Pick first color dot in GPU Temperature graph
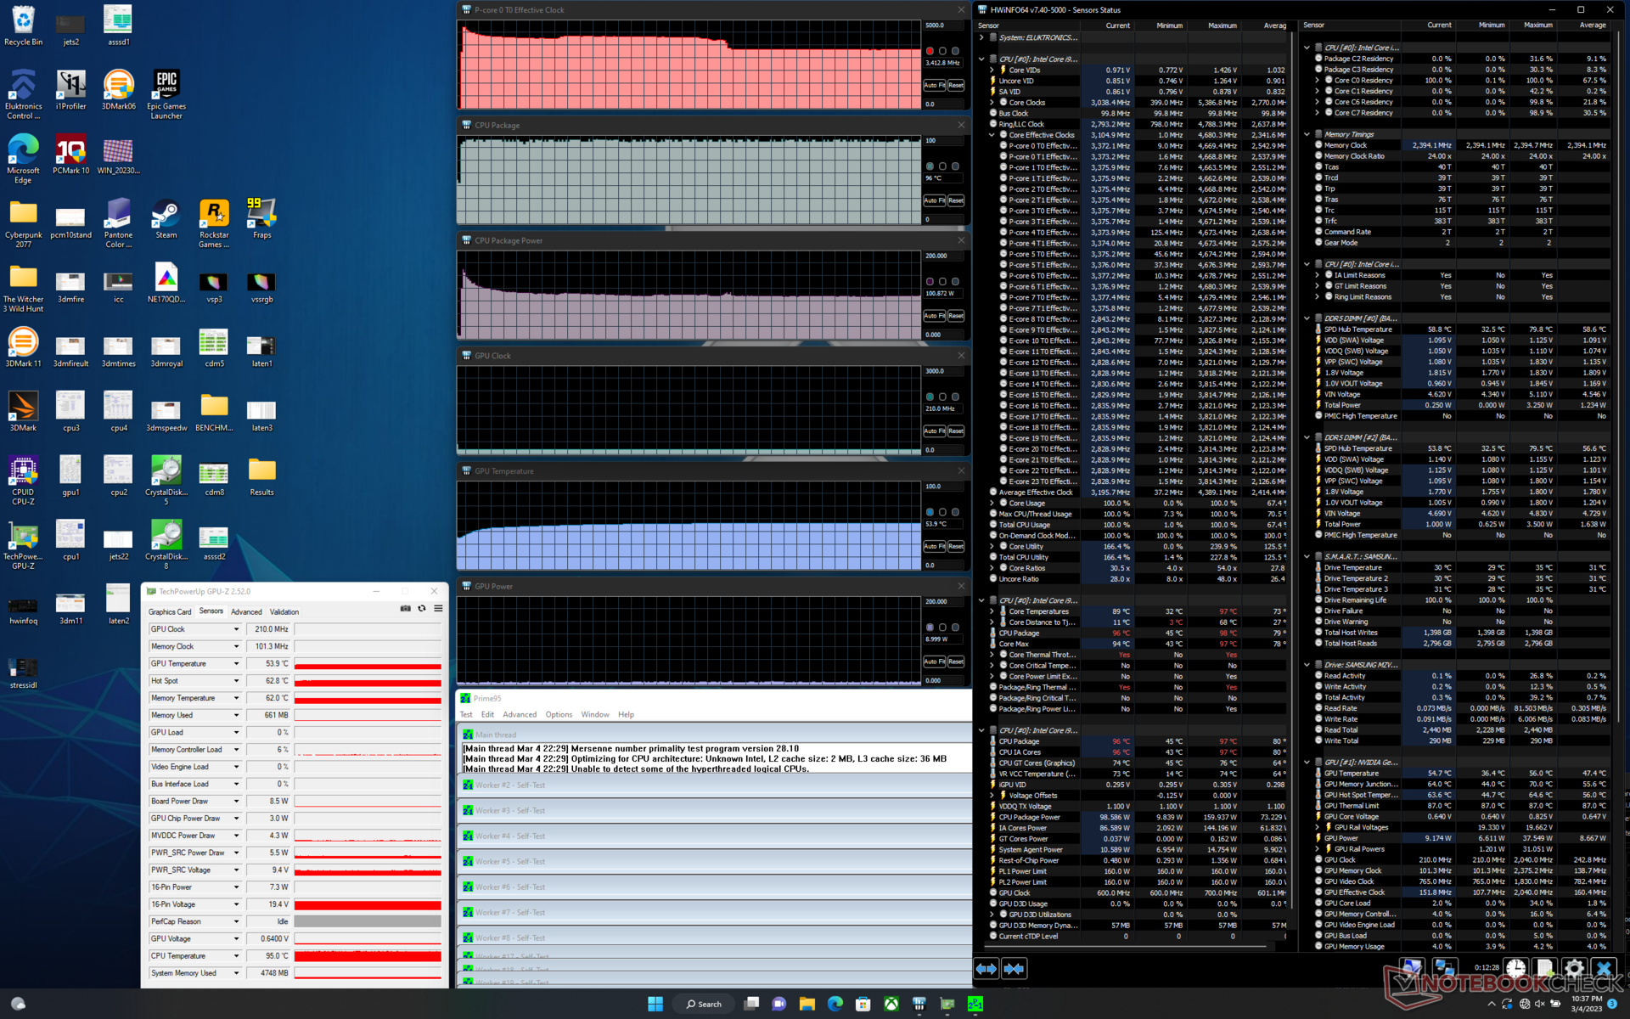This screenshot has height=1019, width=1630. point(930,512)
